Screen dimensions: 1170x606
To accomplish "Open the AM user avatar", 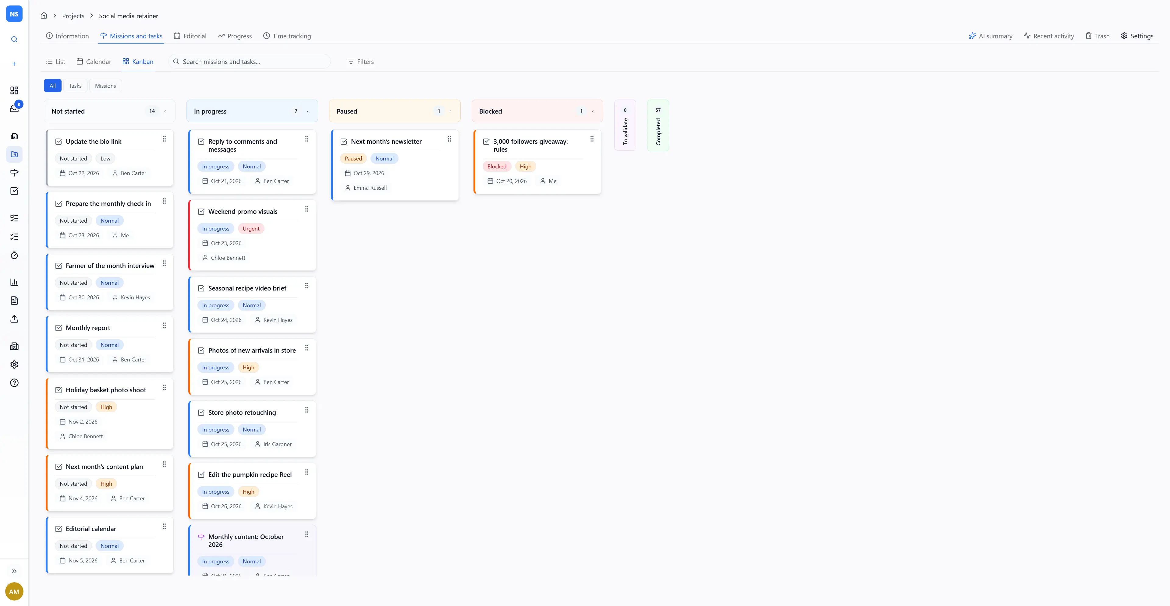I will pos(14,591).
